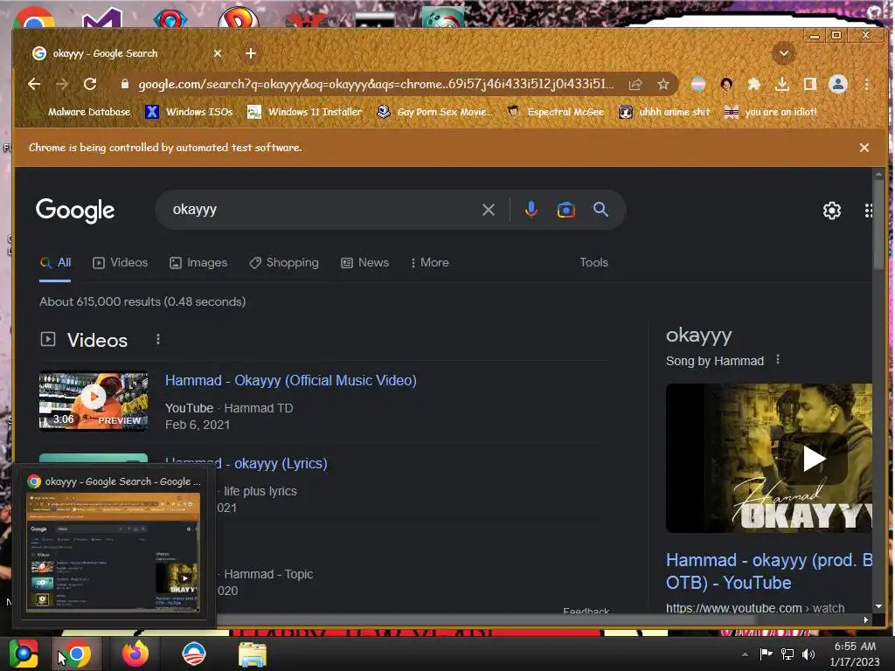Start voice search with microphone icon
Screen dimensions: 895x671
531,210
